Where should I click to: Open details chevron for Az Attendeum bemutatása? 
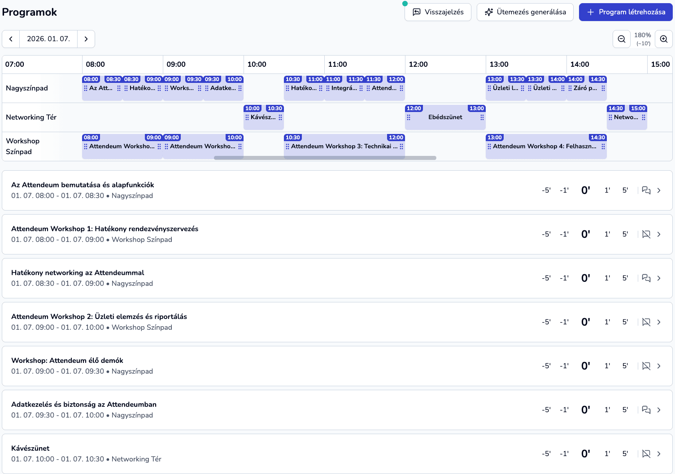coord(659,190)
